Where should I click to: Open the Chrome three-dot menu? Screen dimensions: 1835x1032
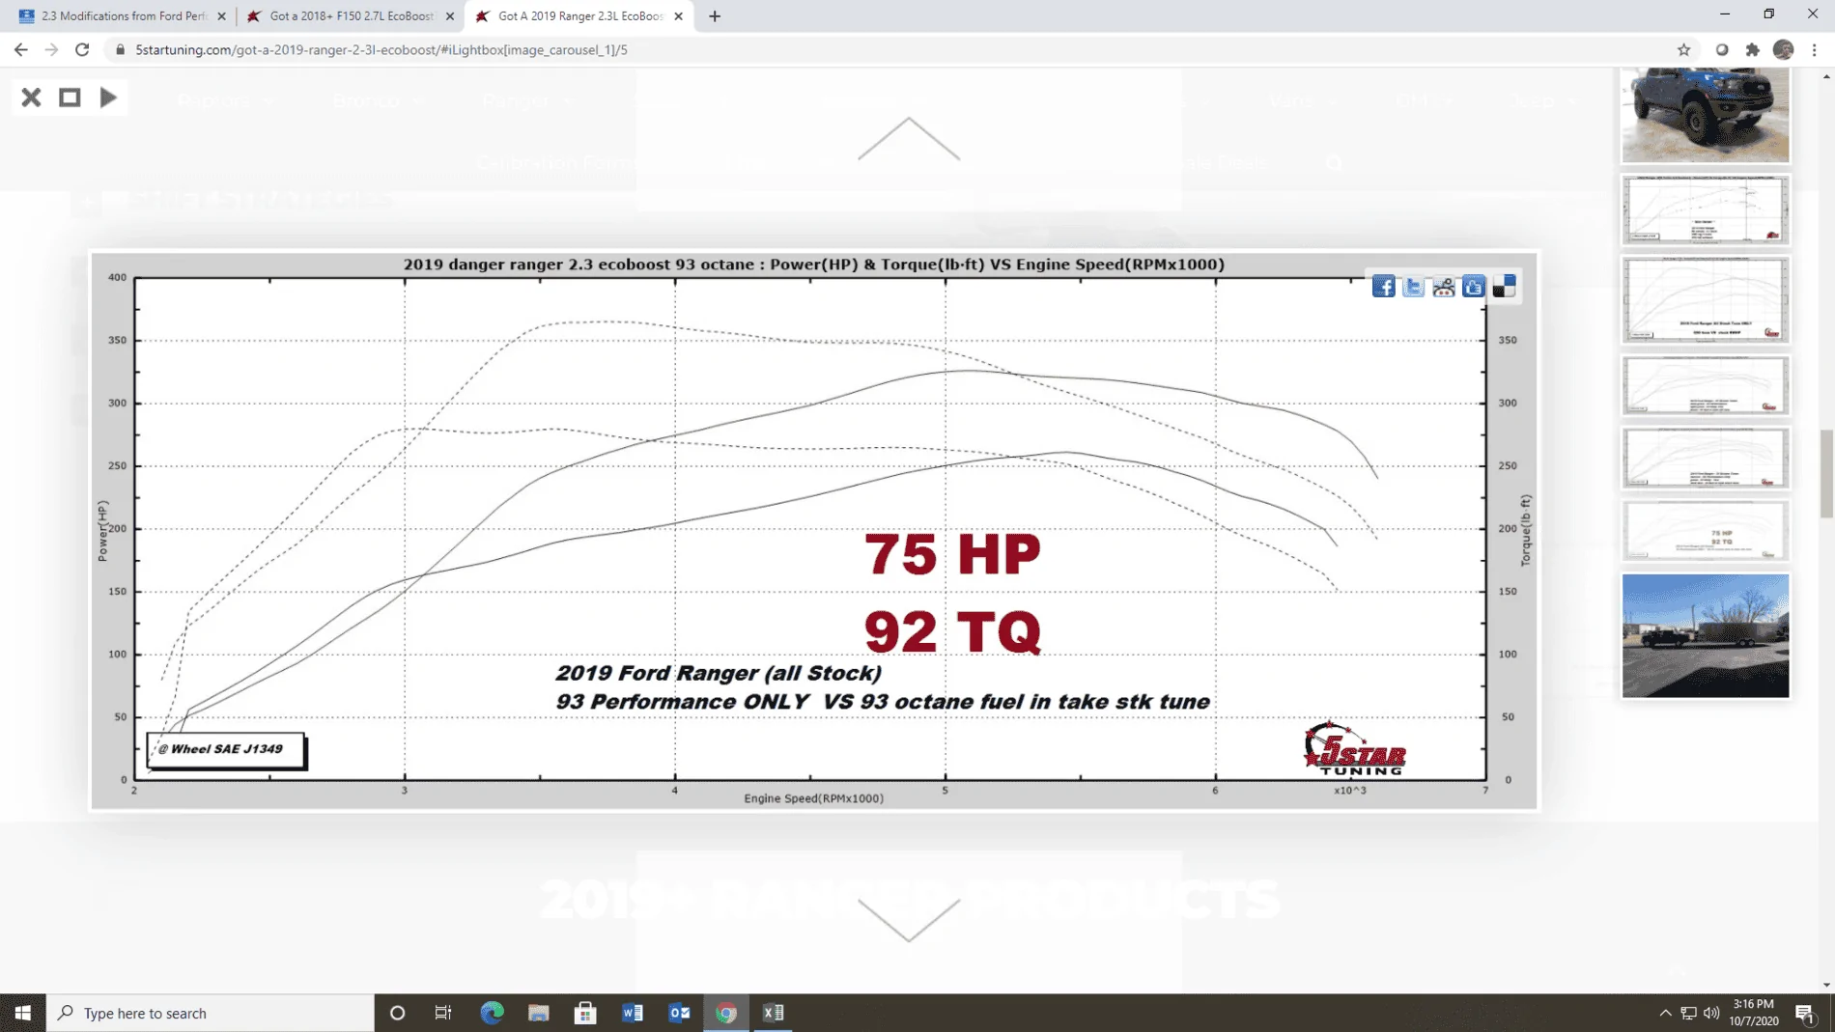[1814, 49]
